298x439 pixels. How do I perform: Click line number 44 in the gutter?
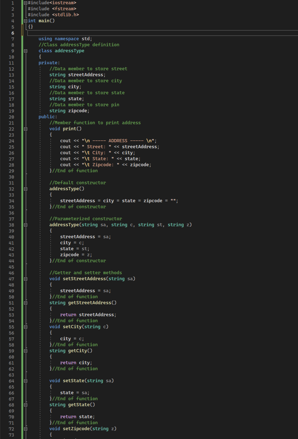(x=11, y=261)
